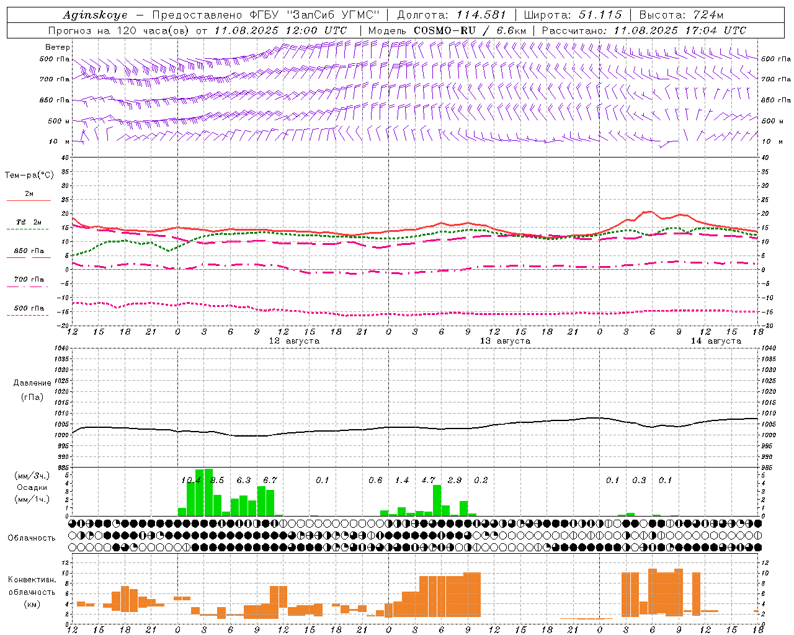The width and height of the screenshot is (794, 635).
Task: Click the 14 августа date label
Action: 716,341
